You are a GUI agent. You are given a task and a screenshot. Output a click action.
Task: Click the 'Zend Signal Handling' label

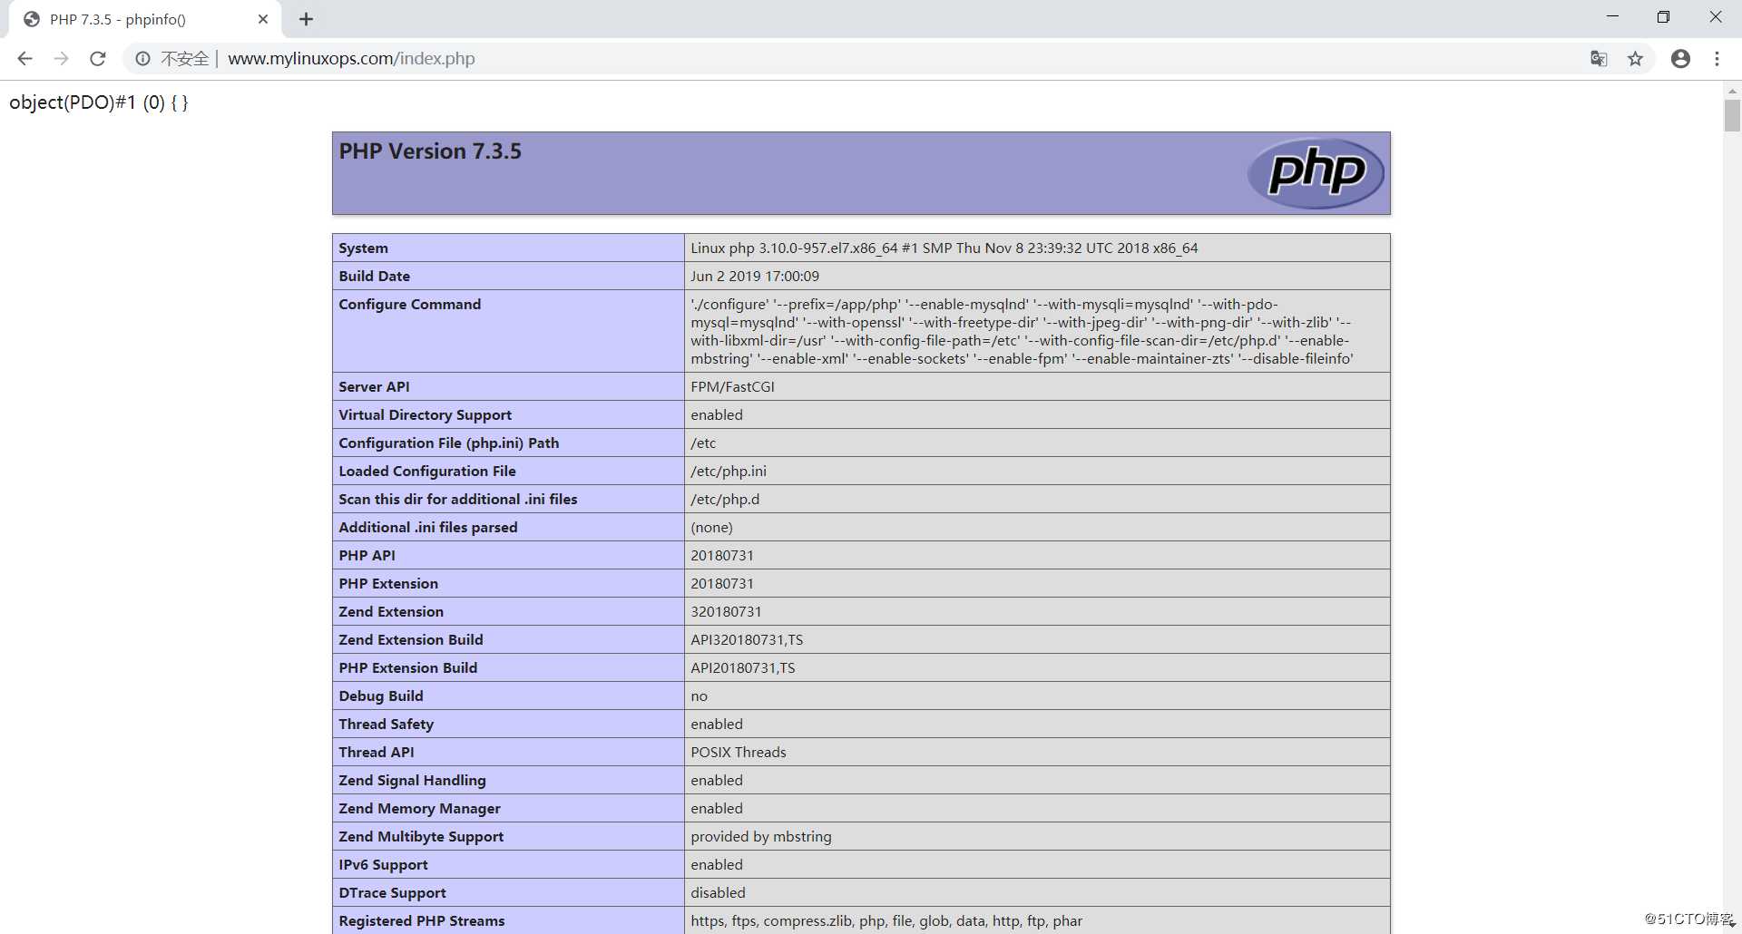pyautogui.click(x=412, y=781)
